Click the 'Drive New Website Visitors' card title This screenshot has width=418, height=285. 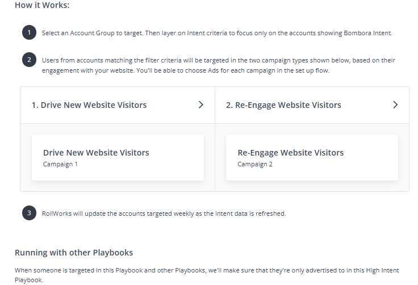[96, 153]
